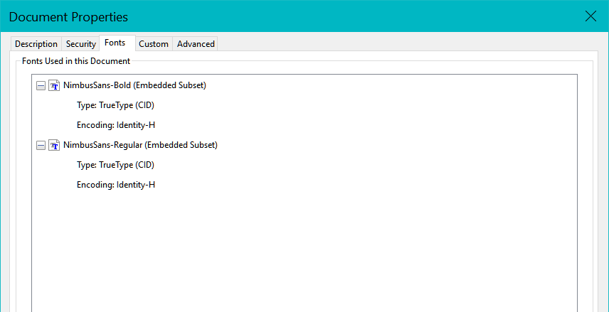Open the Advanced tab
Screen dimensions: 609x312
click(x=196, y=44)
